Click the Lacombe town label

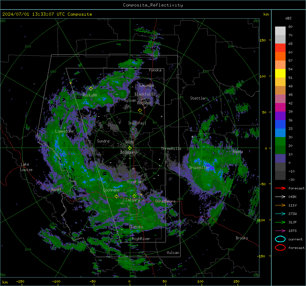[x=147, y=85]
